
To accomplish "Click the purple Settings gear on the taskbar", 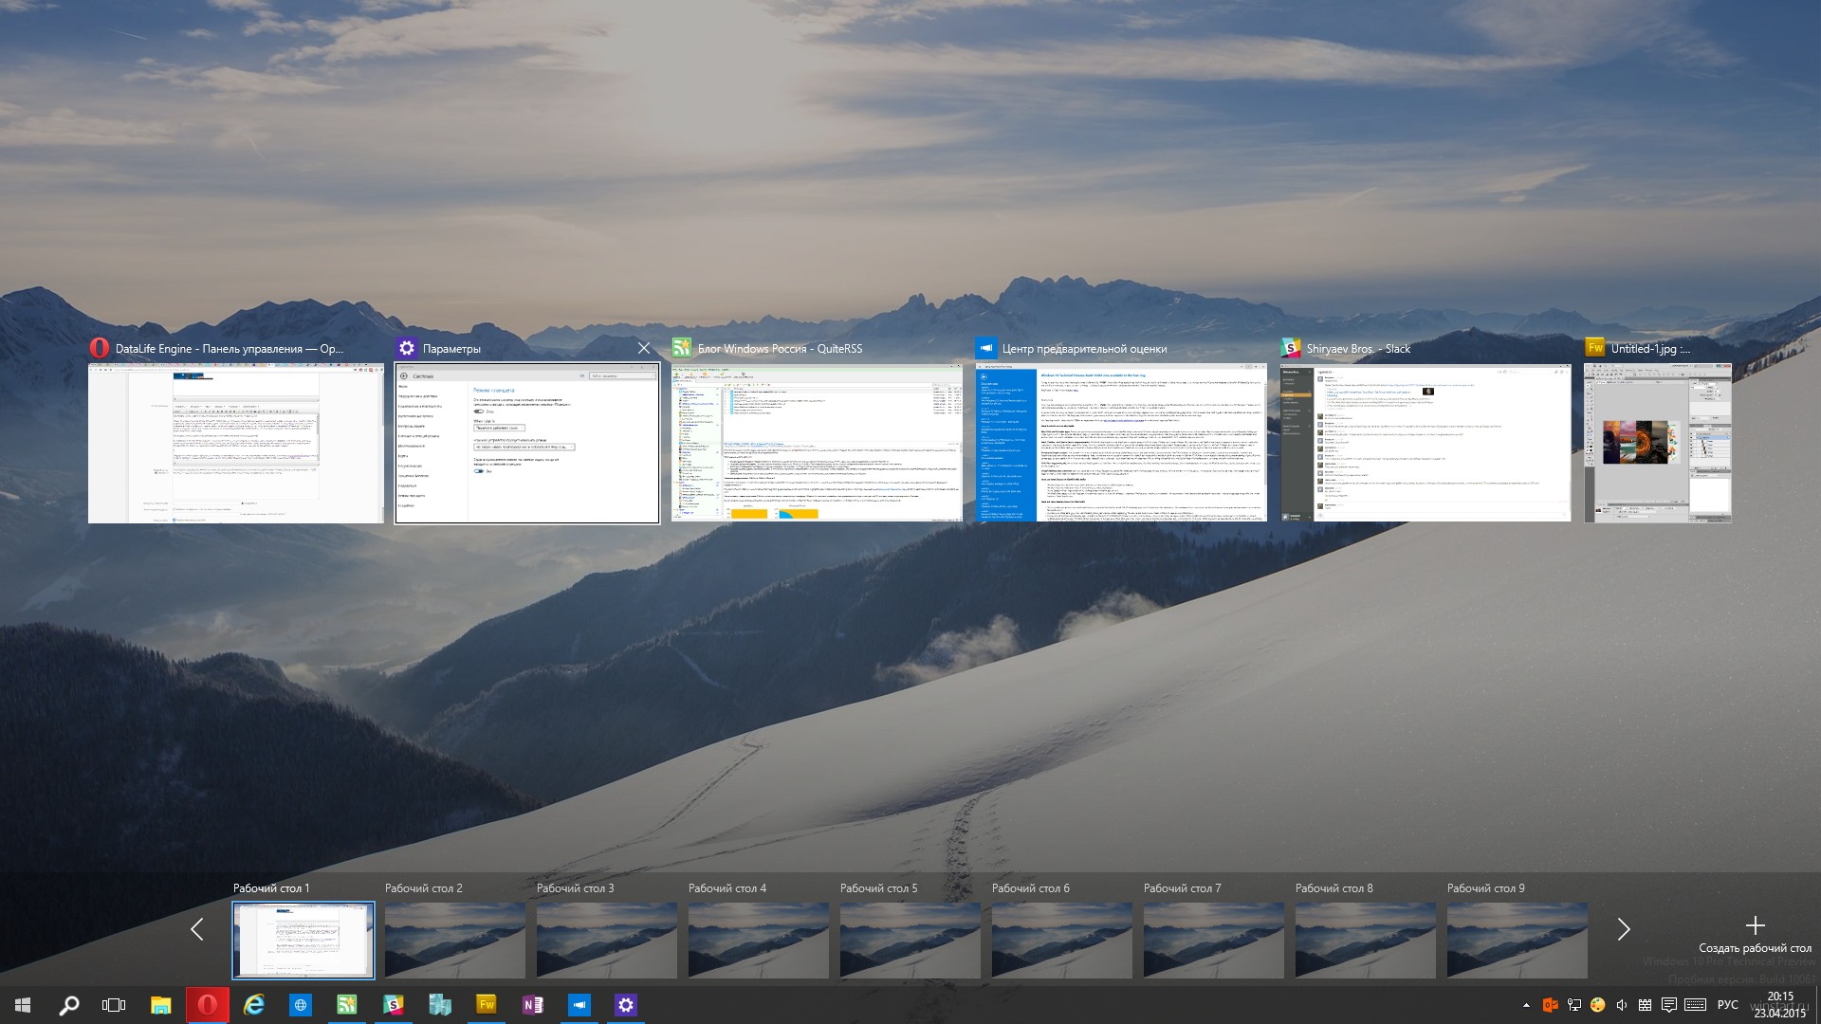I will [x=625, y=1005].
